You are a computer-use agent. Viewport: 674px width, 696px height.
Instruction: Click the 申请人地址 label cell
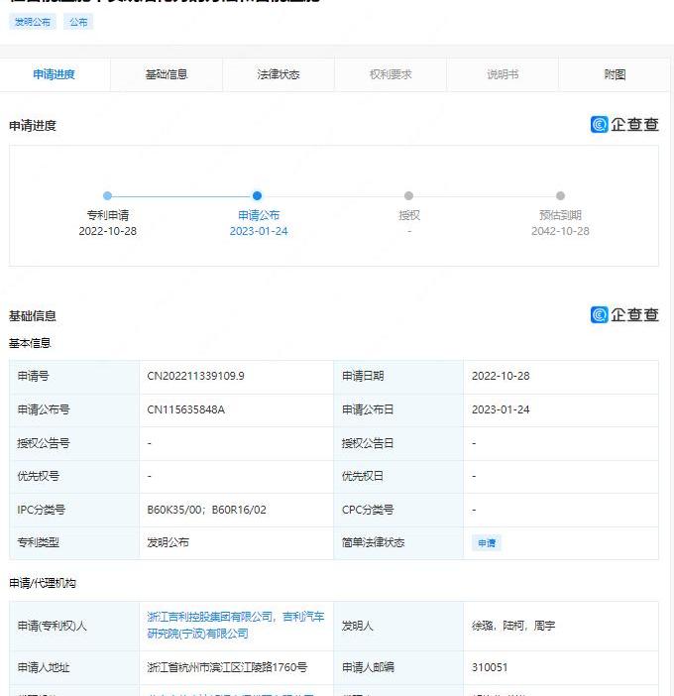74,667
